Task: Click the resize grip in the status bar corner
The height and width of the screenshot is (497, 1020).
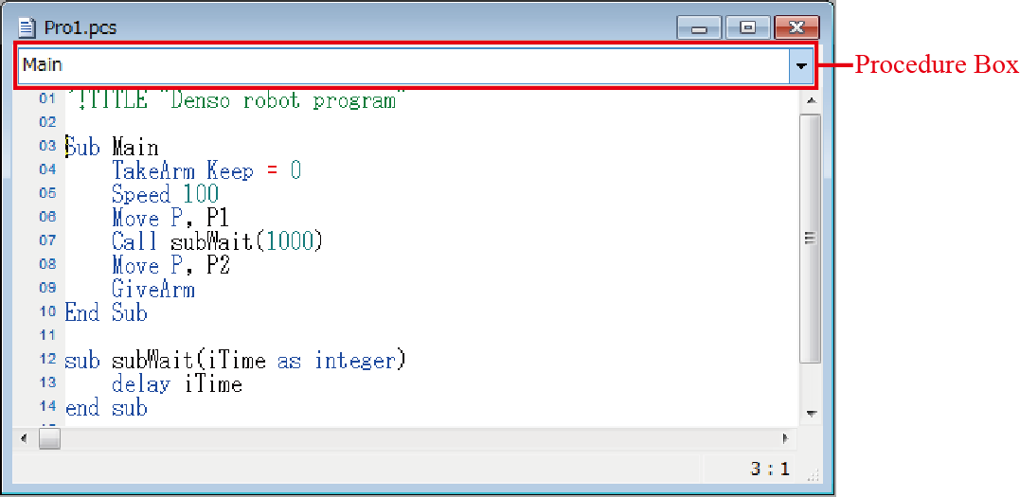Action: tap(812, 478)
